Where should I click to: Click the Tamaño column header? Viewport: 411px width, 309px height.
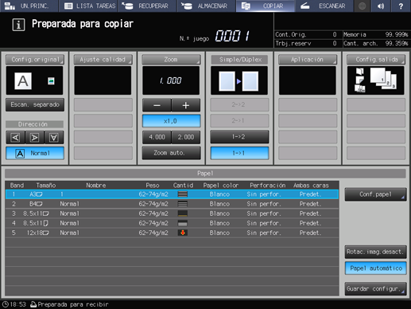pyautogui.click(x=46, y=186)
